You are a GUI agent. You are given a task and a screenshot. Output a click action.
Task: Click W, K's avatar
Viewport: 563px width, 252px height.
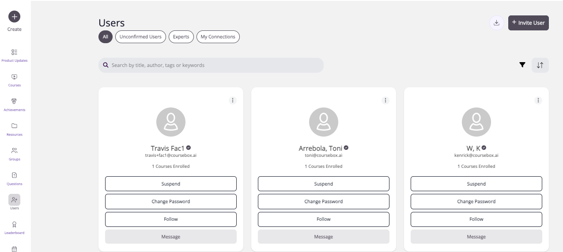[x=476, y=122]
